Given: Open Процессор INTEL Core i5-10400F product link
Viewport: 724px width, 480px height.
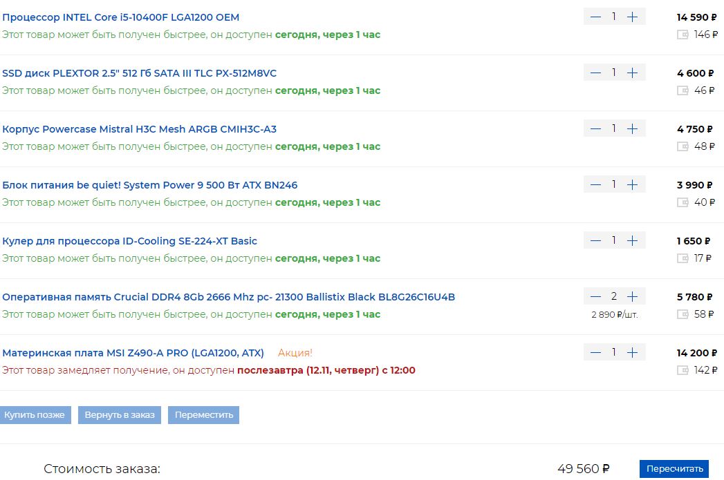Looking at the screenshot, I should coord(120,17).
